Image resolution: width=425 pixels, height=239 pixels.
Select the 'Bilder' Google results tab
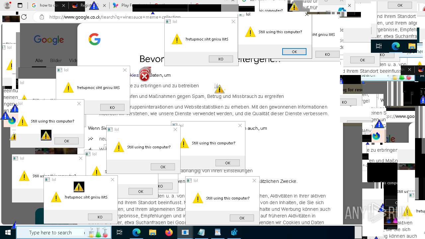pyautogui.click(x=56, y=60)
